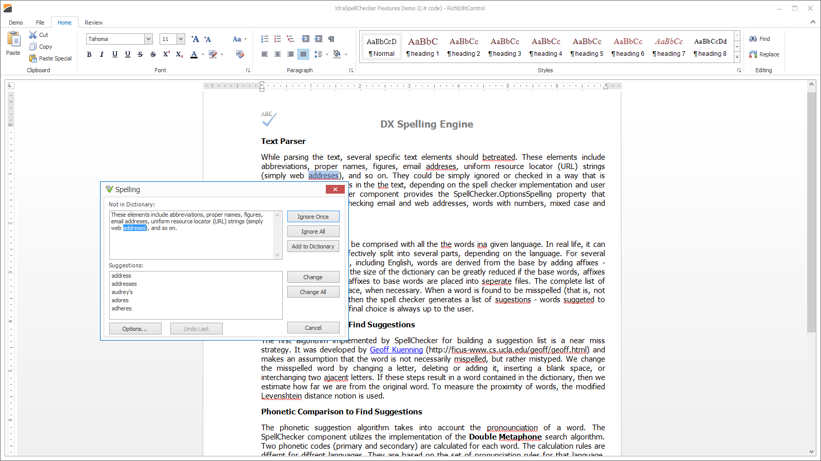This screenshot has width=821, height=461.
Task: Open the Demo tab
Action: click(x=16, y=23)
